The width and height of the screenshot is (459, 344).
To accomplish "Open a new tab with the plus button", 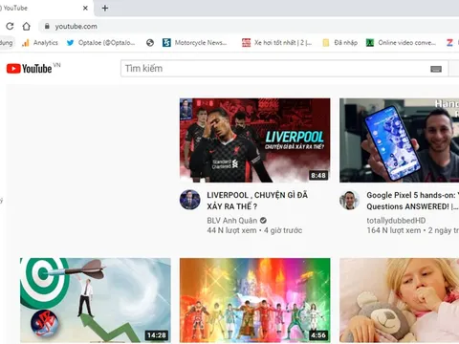I will click(105, 8).
